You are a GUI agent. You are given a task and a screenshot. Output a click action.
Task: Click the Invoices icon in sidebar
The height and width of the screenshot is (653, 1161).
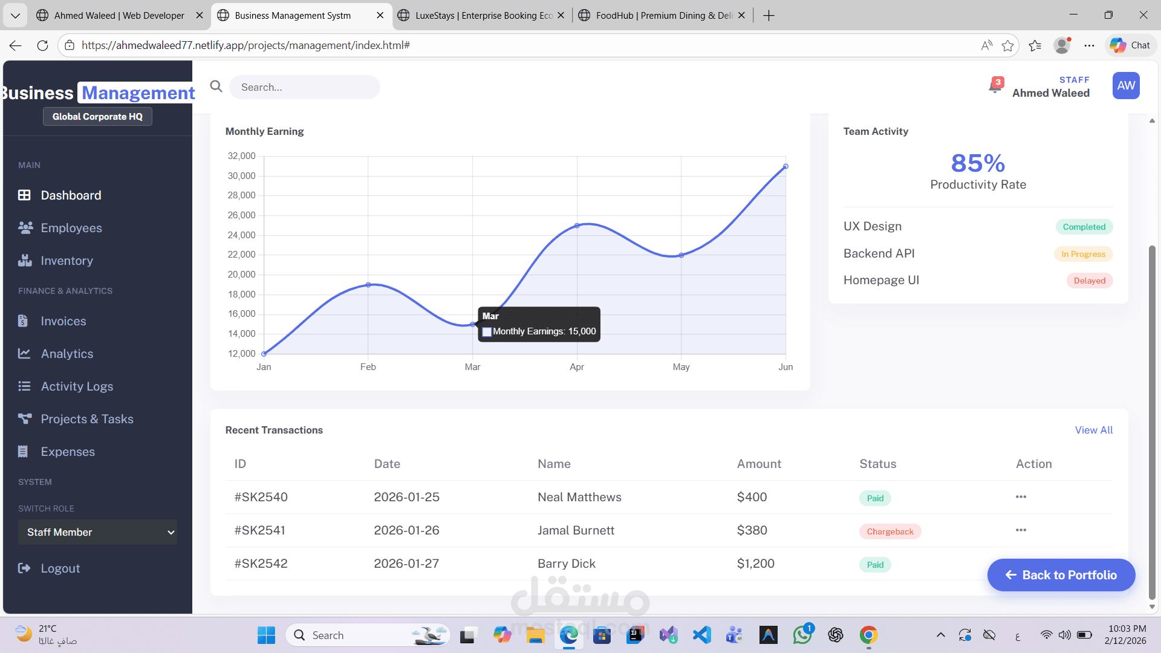23,321
